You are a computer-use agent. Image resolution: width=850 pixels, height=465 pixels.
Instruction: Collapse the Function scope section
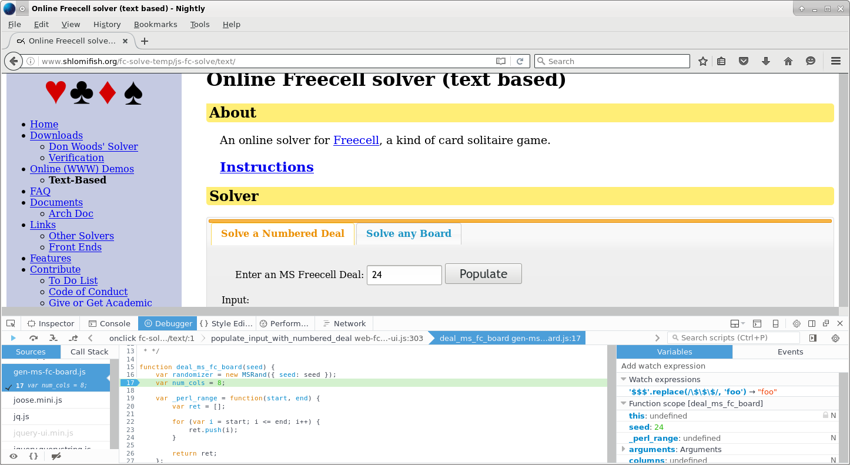(x=624, y=404)
